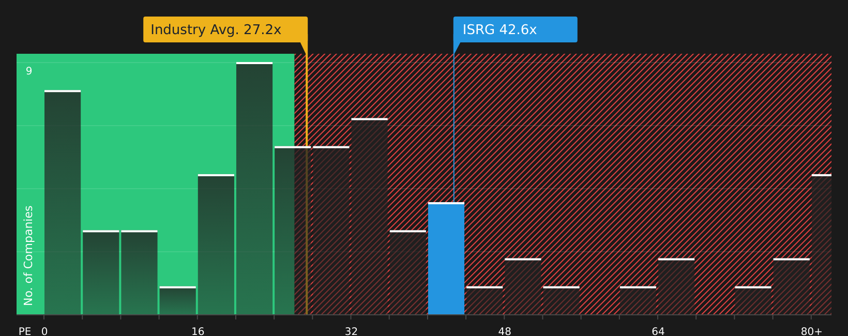
Task: Click the '80+' axis label
Action: 811,331
